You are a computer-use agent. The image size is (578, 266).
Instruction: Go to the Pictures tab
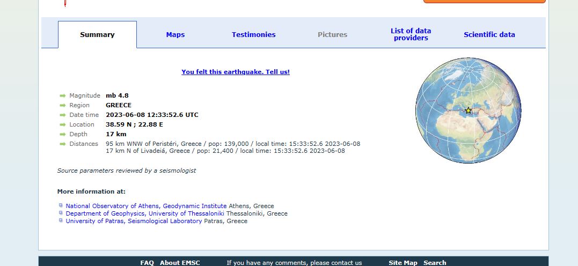coord(332,35)
